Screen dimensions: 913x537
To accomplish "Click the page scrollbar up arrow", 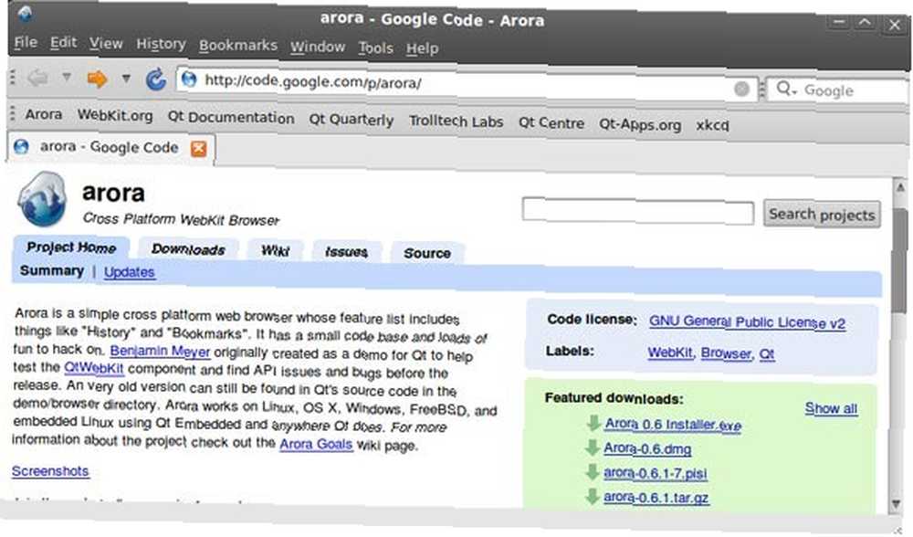I will click(x=899, y=188).
